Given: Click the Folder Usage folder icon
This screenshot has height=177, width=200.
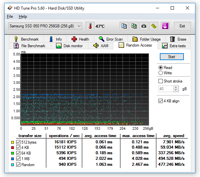Looking at the screenshot, I should (135, 39).
